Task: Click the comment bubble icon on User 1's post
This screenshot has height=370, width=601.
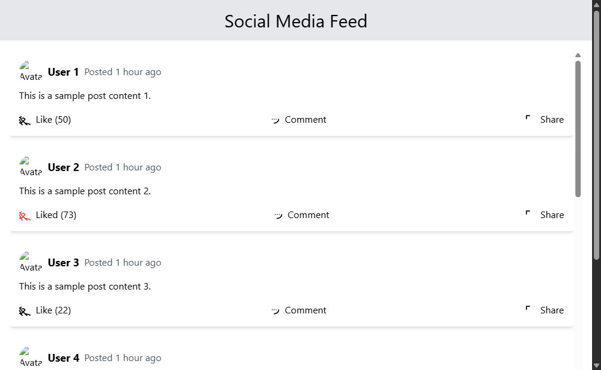Action: click(x=275, y=120)
